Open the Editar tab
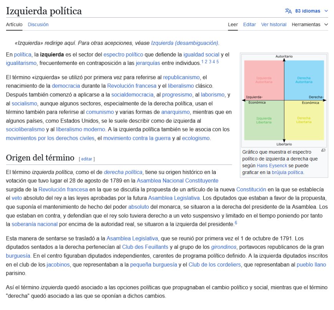The height and width of the screenshot is (310, 334). pyautogui.click(x=250, y=25)
